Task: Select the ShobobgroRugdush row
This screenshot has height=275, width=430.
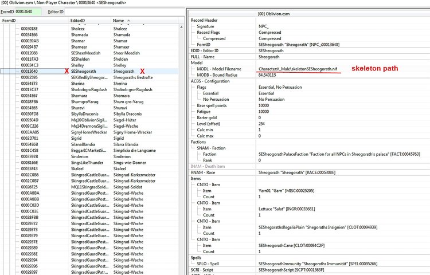Action: point(89,89)
